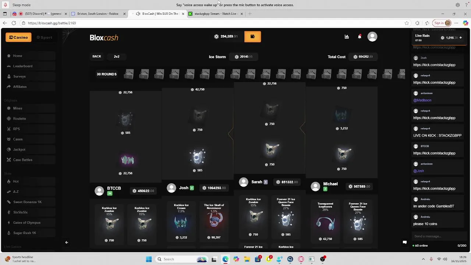Image resolution: width=471 pixels, height=265 pixels.
Task: Open the statistics chart icon
Action: click(x=347, y=36)
